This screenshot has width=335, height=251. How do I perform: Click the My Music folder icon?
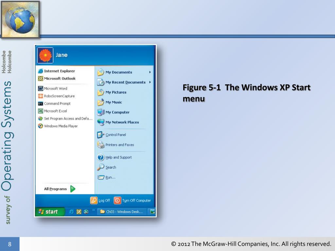101,102
